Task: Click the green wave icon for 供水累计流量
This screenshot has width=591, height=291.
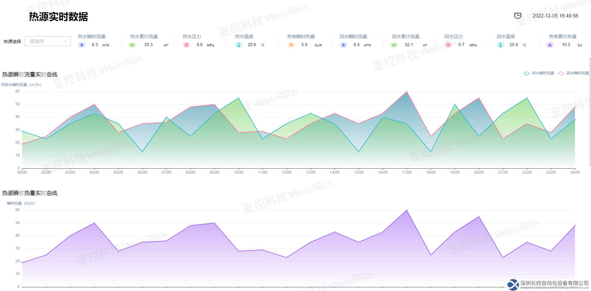Action: (132, 45)
